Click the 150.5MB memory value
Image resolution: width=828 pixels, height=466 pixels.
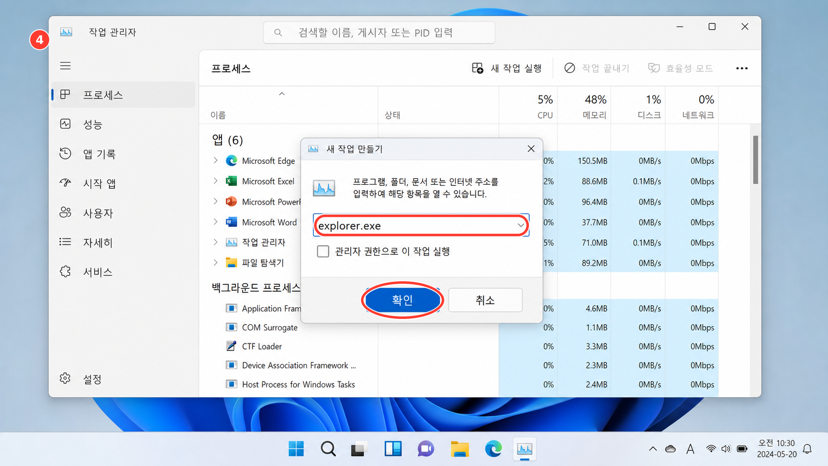click(592, 161)
